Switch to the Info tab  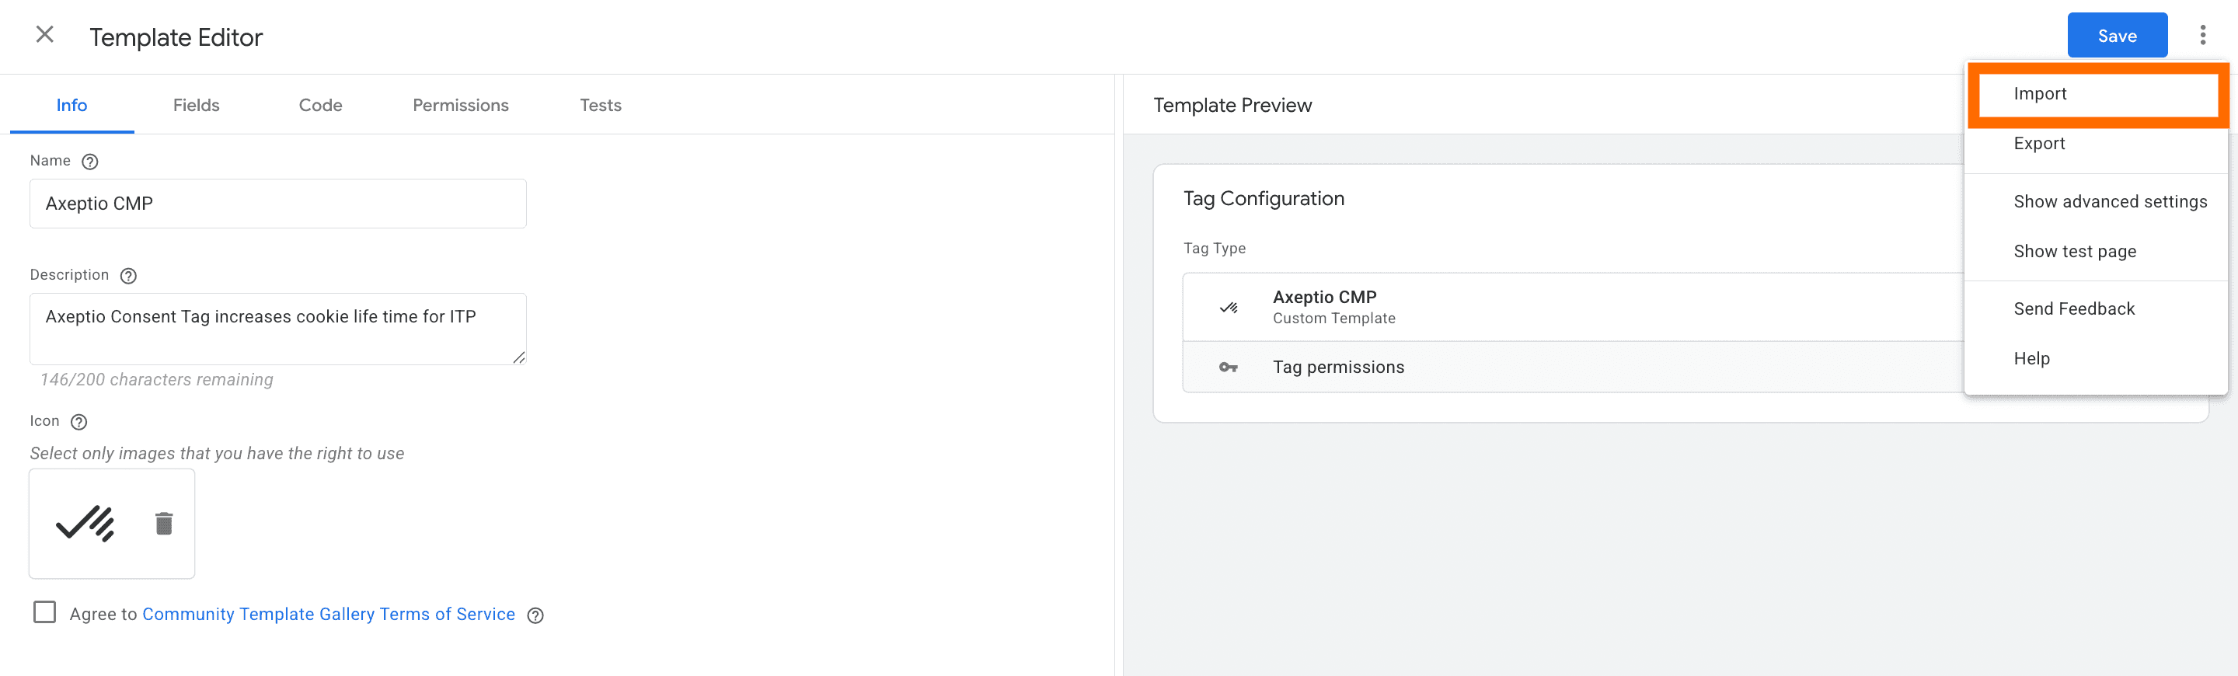click(71, 105)
